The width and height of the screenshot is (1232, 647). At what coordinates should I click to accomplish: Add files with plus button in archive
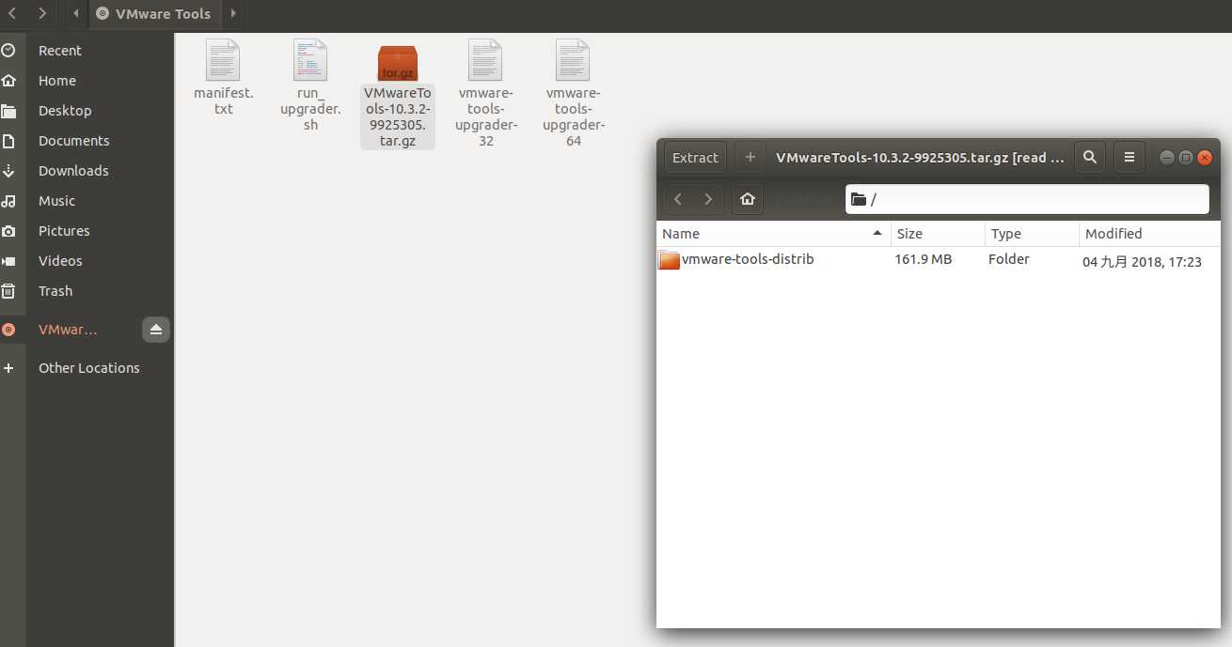750,158
